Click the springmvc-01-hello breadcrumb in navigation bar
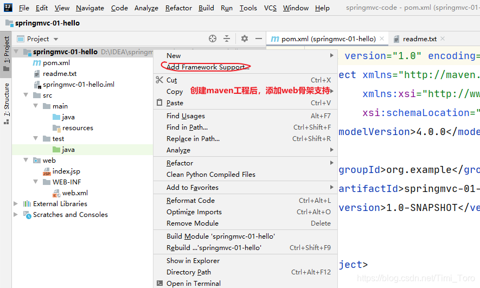This screenshot has width=480, height=288. click(x=47, y=23)
